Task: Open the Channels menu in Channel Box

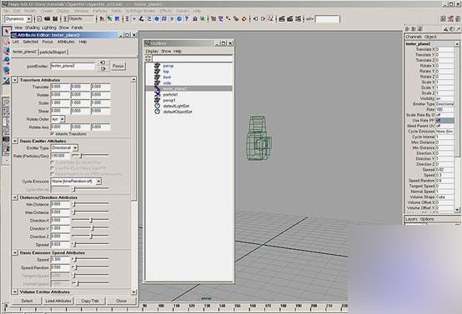Action: (414, 37)
